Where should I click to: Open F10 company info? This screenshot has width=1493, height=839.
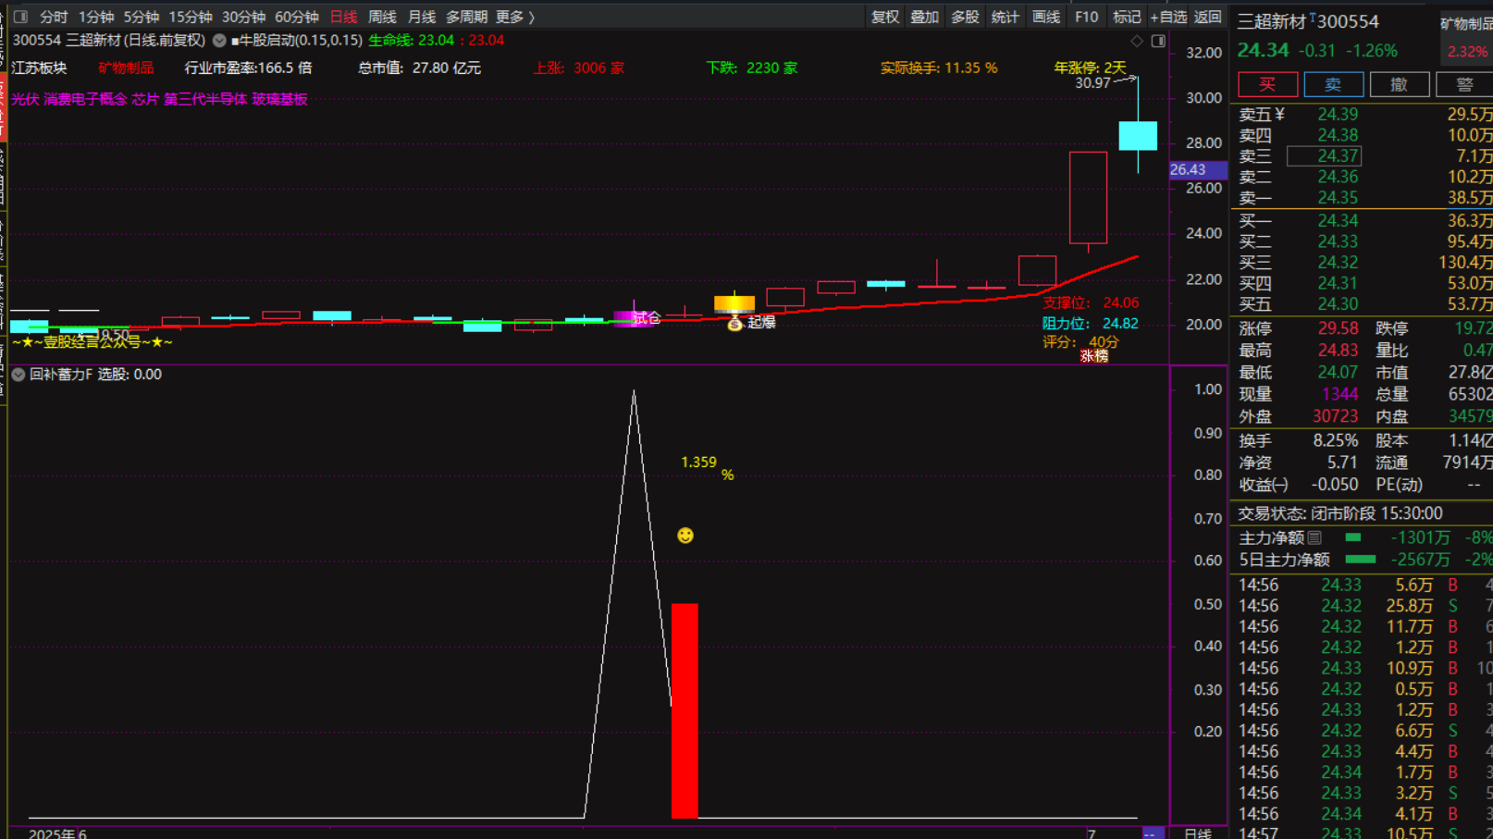click(1086, 17)
